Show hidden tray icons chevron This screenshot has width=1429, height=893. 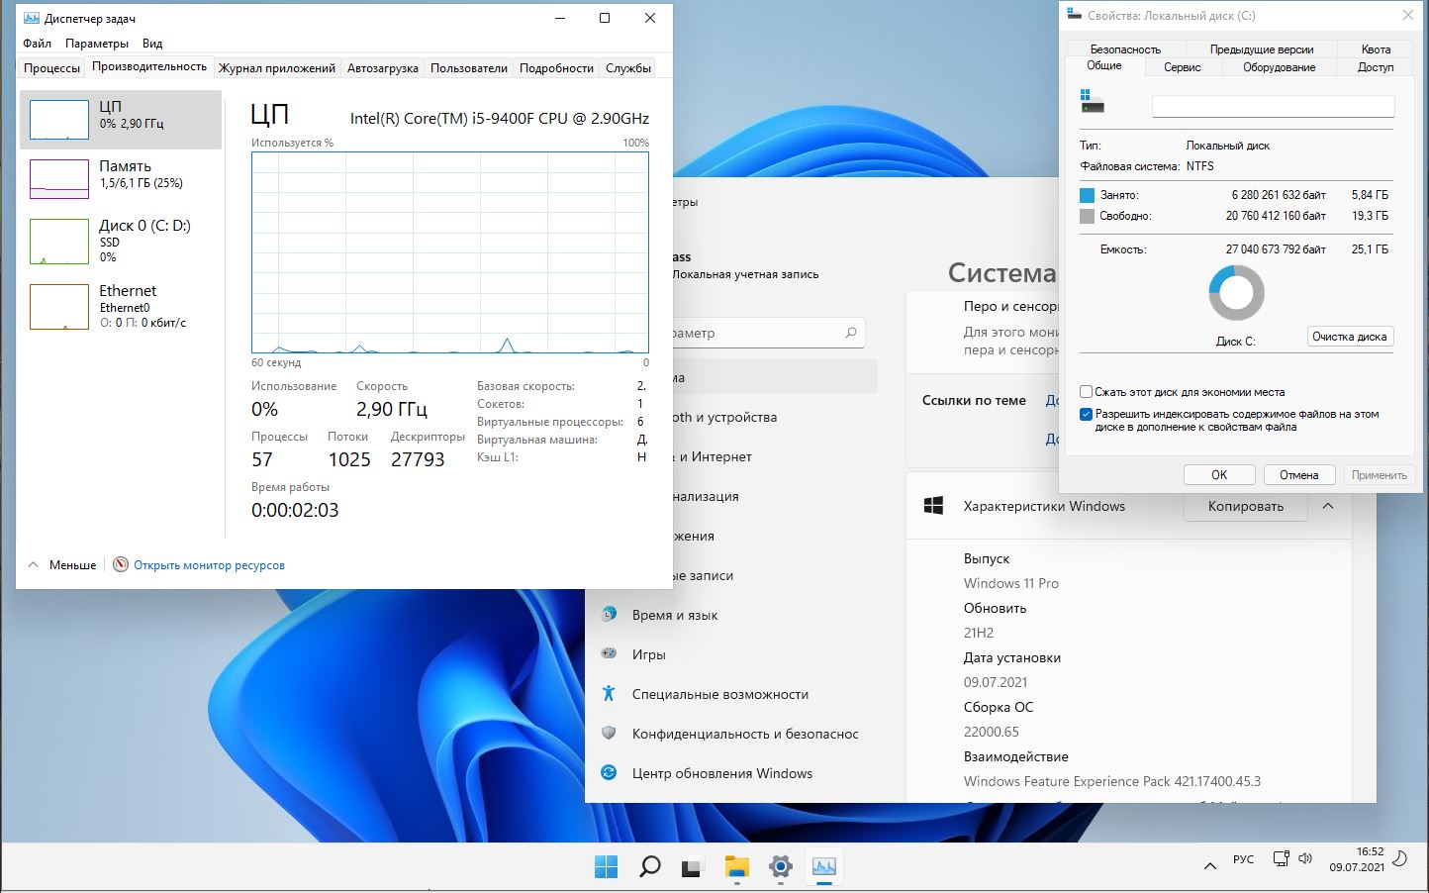coord(1209,866)
